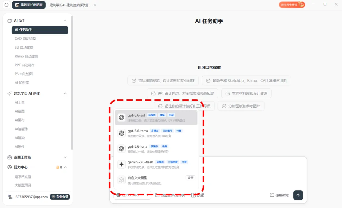
Task: Click the 建筑学长 AI 创作 sparkle icon
Action: (x=9, y=93)
